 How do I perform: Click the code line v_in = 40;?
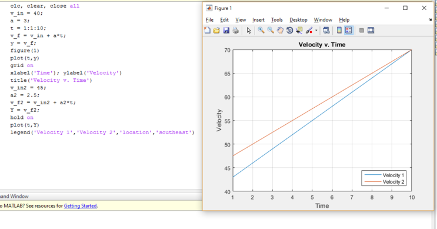pos(26,14)
